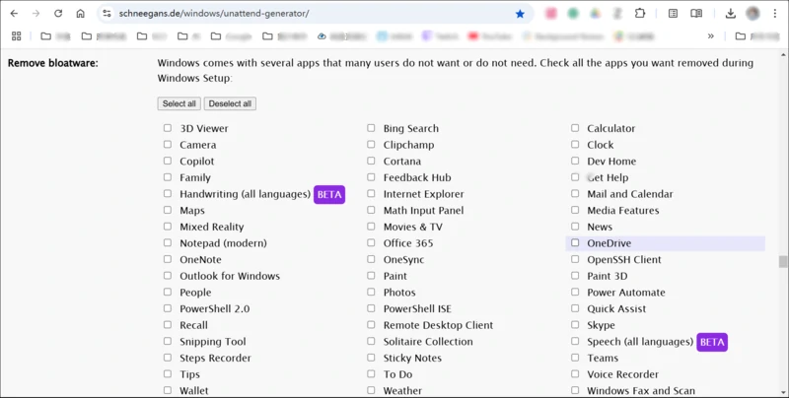Expand the hidden bookmarks overflow chevron
The height and width of the screenshot is (398, 789).
pyautogui.click(x=710, y=36)
